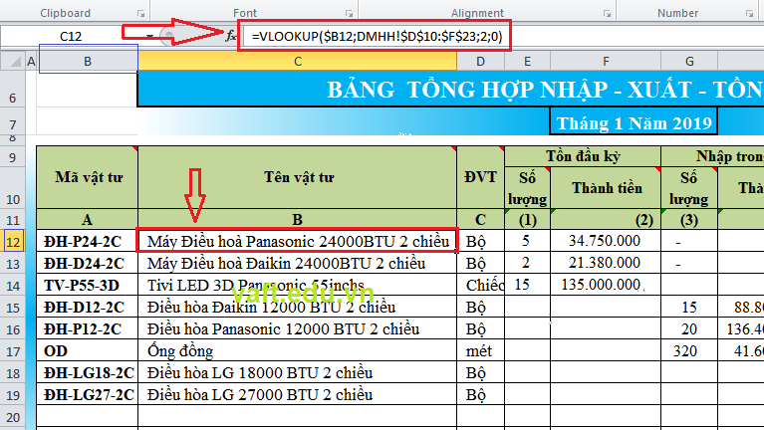Select row 20 header
The width and height of the screenshot is (764, 430).
click(x=13, y=417)
